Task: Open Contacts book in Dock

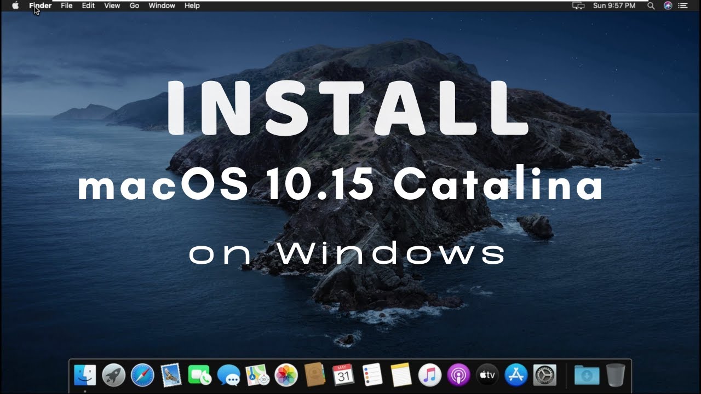Action: pos(314,375)
